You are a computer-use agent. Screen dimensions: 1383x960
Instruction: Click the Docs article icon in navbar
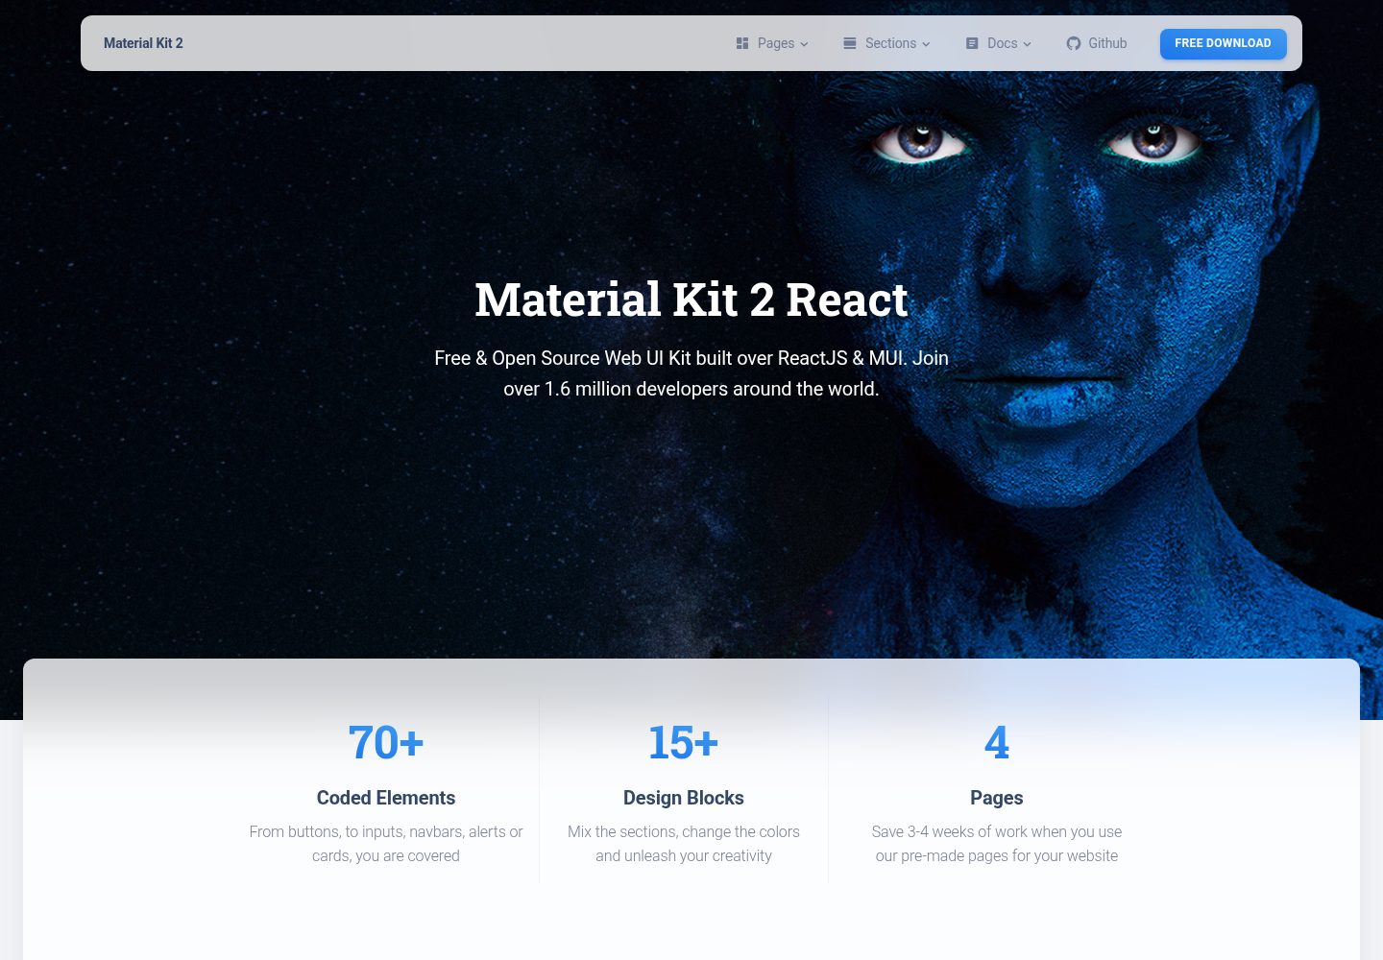pyautogui.click(x=972, y=43)
